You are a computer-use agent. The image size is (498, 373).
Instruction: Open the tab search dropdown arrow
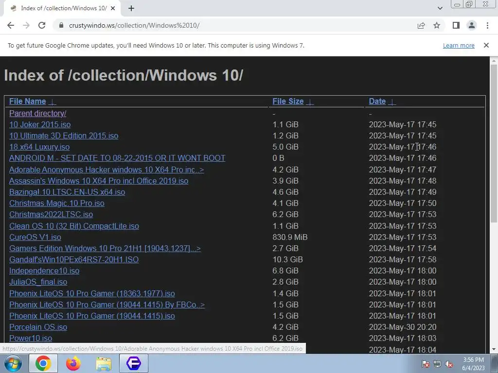point(440,8)
